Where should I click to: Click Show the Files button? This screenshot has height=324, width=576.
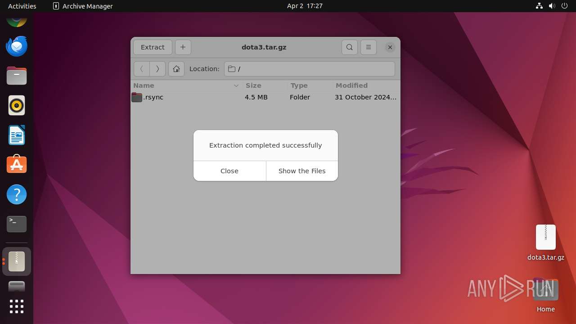click(x=302, y=171)
